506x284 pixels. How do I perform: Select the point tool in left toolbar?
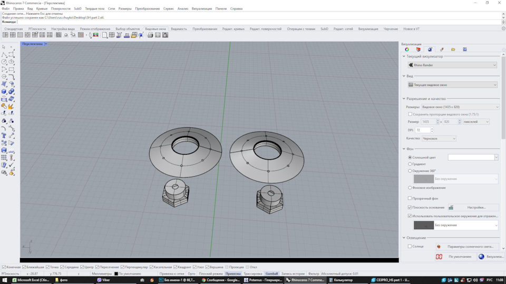click(11, 47)
